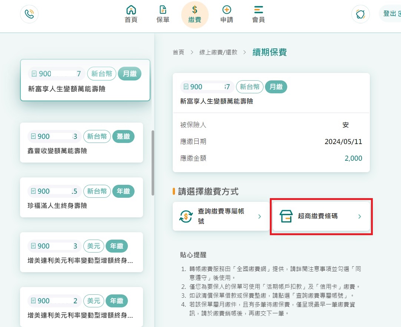Click the phone contact icon
This screenshot has height=327, width=401.
[x=29, y=14]
